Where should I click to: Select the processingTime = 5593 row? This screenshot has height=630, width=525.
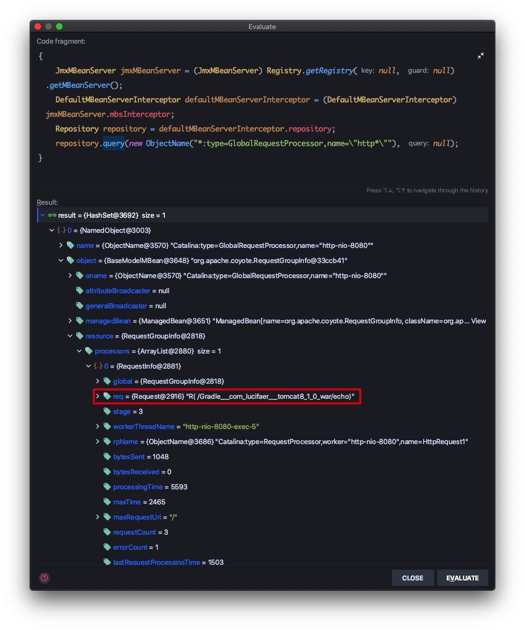point(150,487)
